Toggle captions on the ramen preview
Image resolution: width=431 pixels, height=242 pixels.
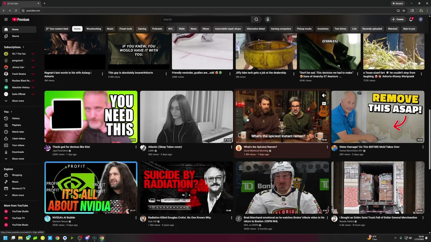pyautogui.click(x=324, y=103)
